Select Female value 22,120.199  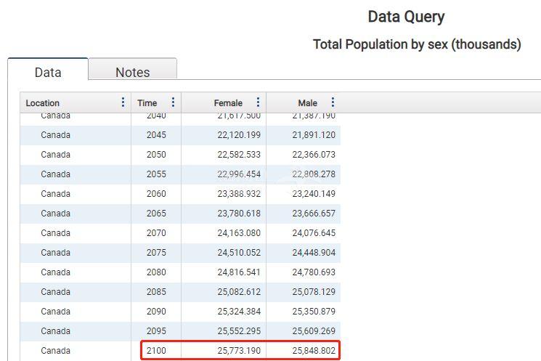pos(239,135)
